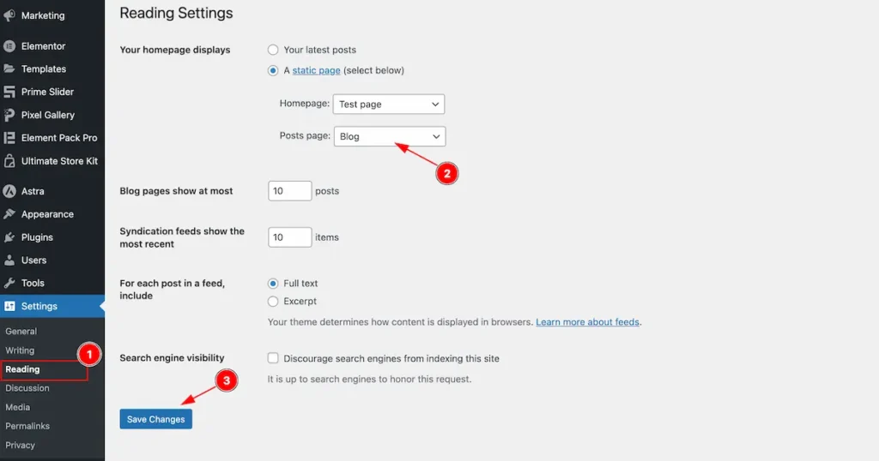Viewport: 879px width, 461px height.
Task: Click the Marketing megaphone icon
Action: pos(9,15)
